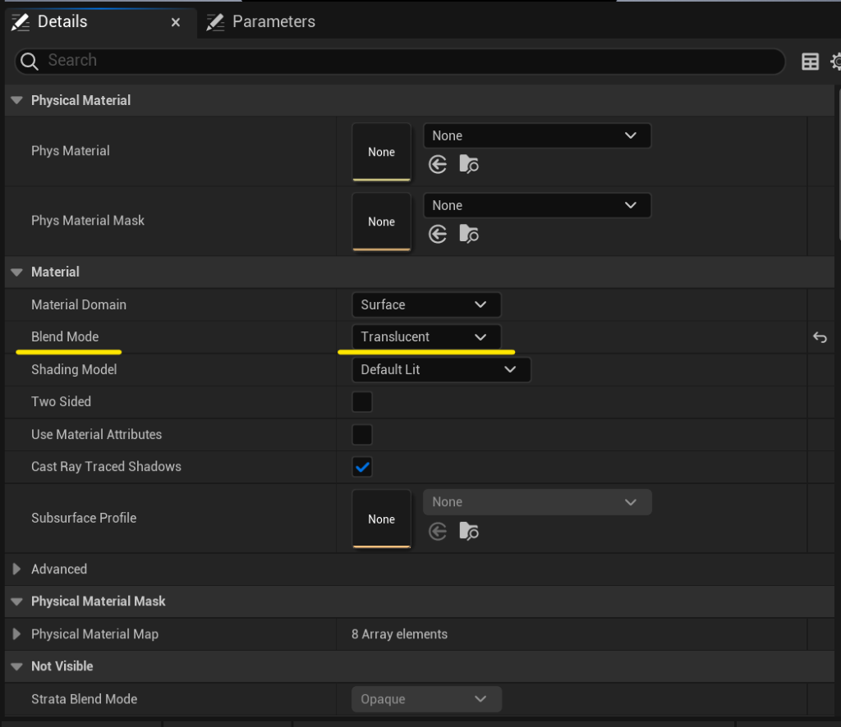
Task: Select the Phys Material Mask property label
Action: click(88, 221)
